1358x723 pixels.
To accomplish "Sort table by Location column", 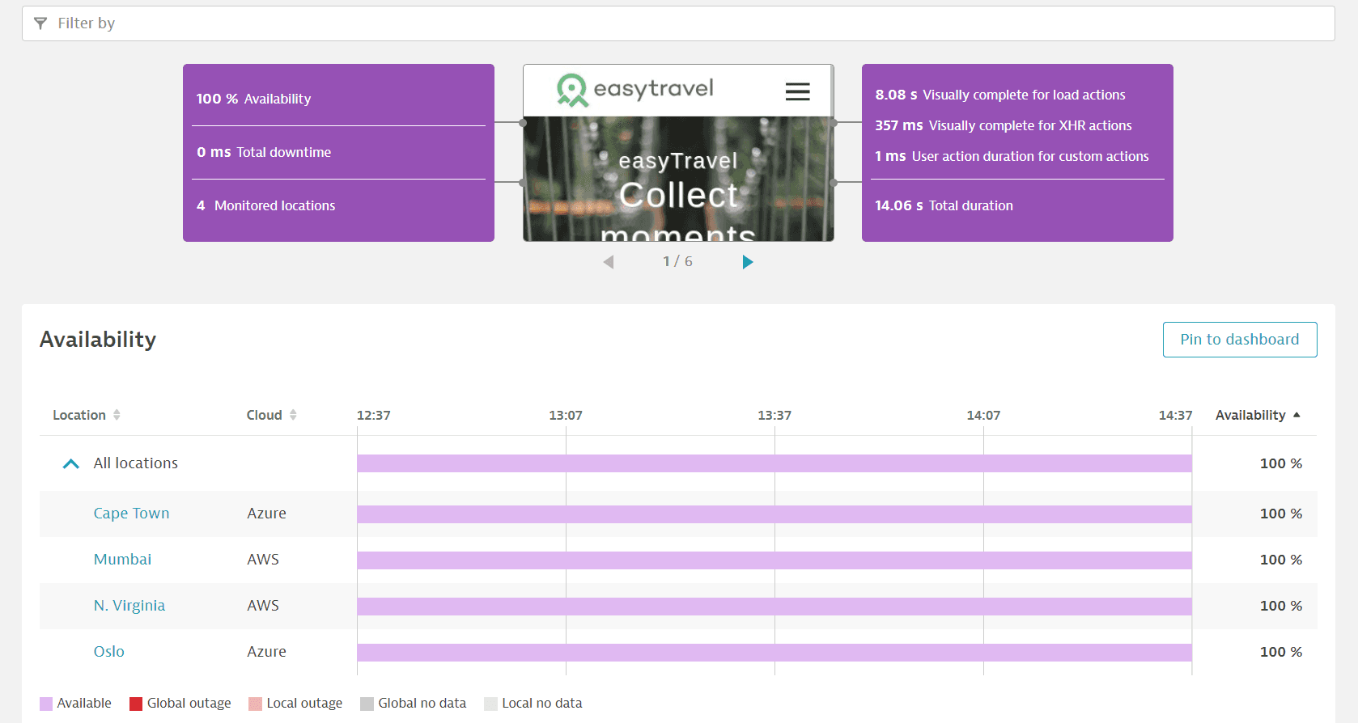I will click(x=87, y=415).
